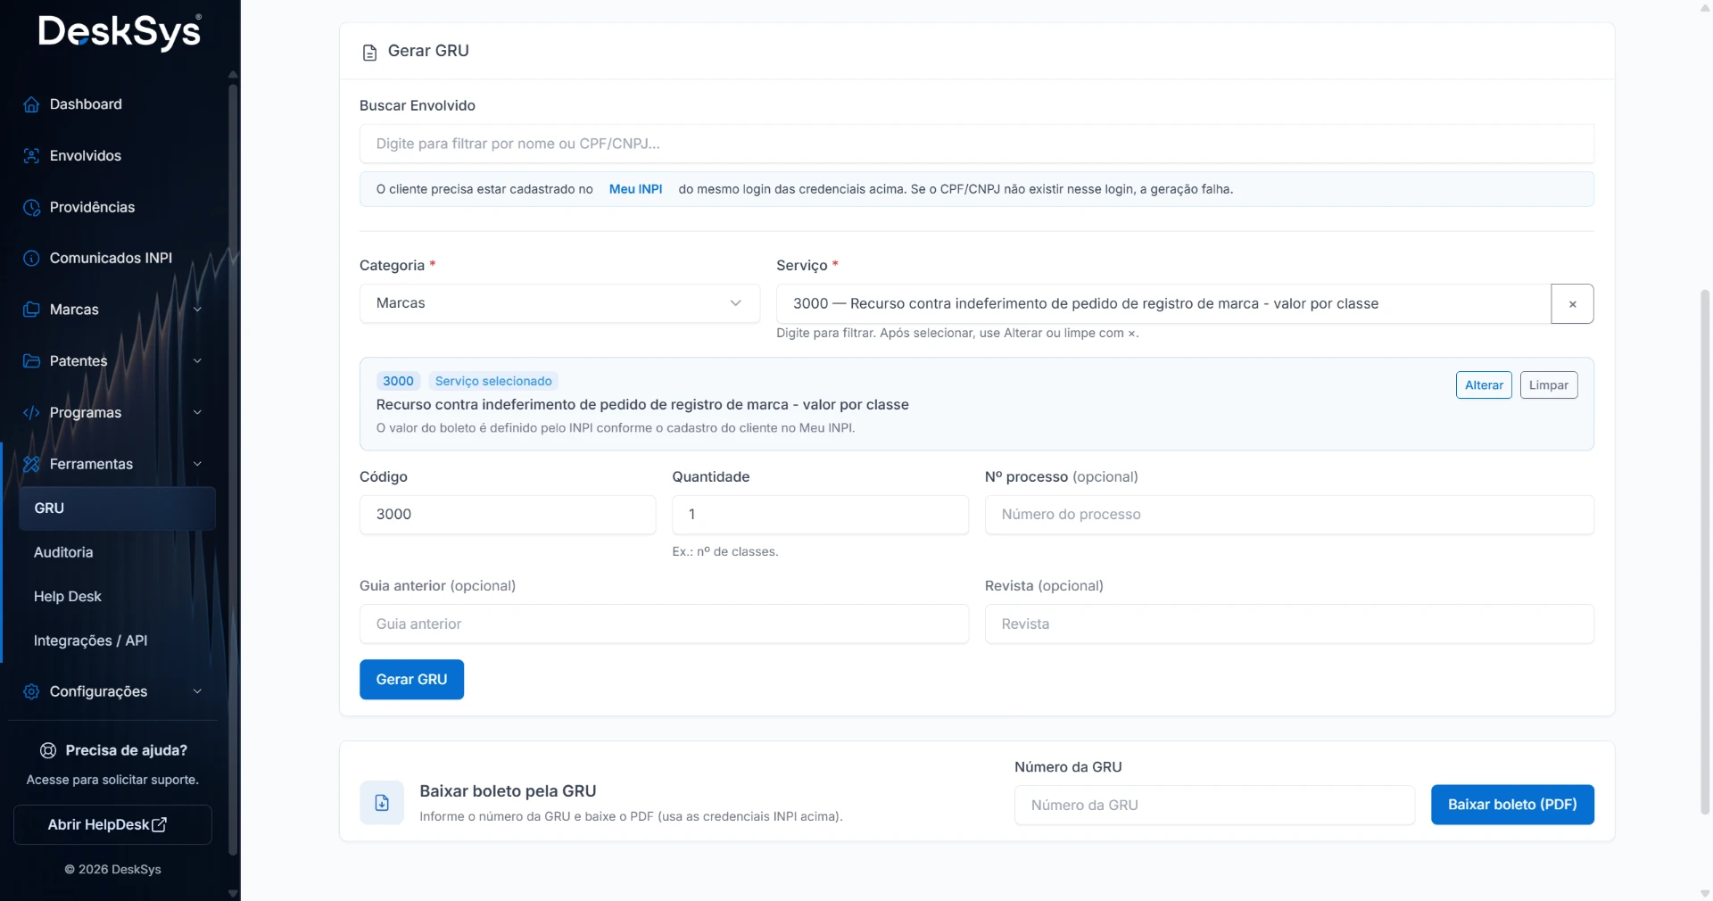Focus the Número da GRU field
Viewport: 1713px width, 901px height.
tap(1214, 806)
